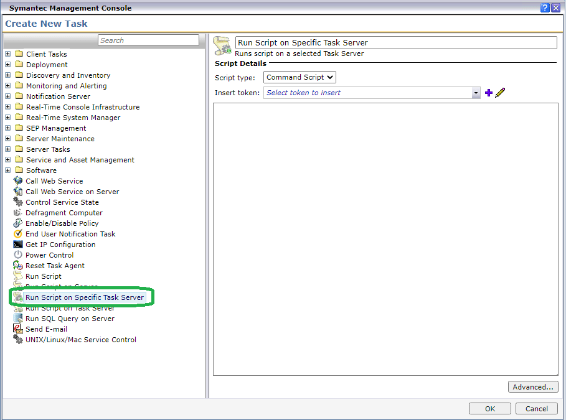The width and height of the screenshot is (566, 420).
Task: Click the Advanced... button
Action: [x=532, y=387]
